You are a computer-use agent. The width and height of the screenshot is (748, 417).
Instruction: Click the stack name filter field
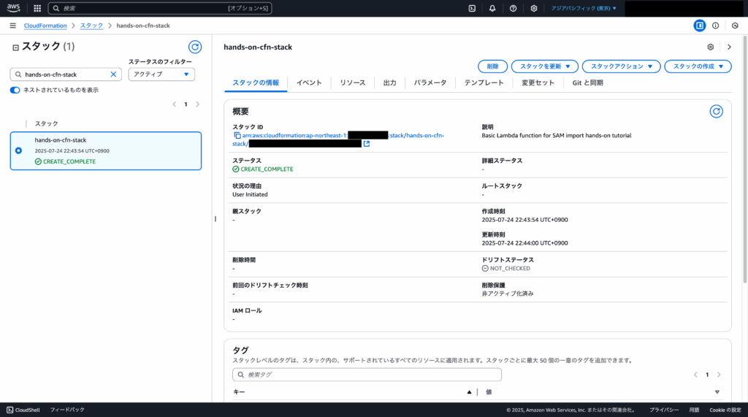pos(66,74)
